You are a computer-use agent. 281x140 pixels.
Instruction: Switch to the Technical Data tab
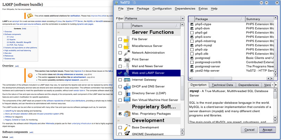pyautogui.click(x=222, y=85)
